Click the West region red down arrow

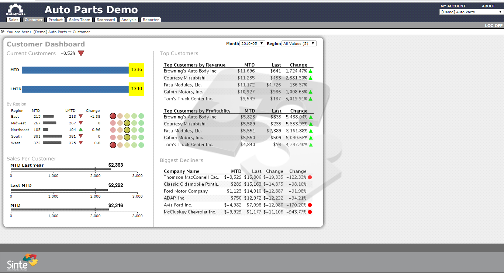81,143
